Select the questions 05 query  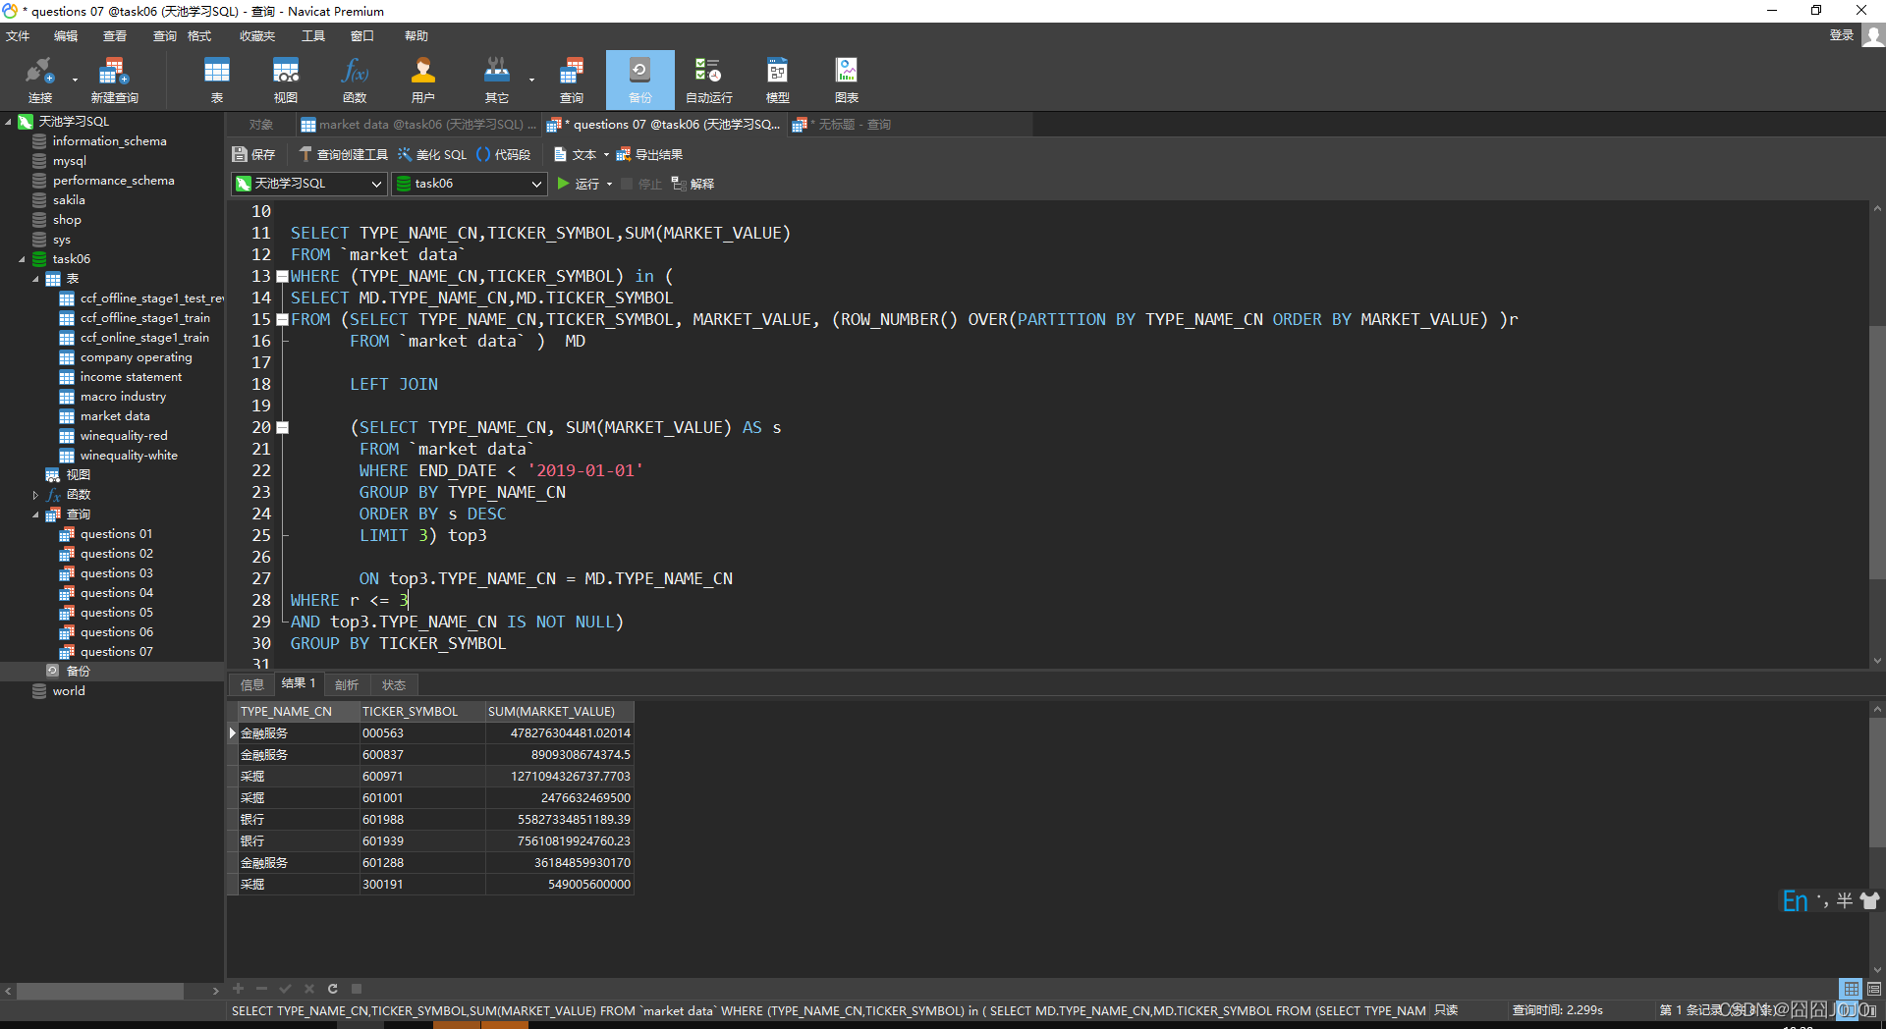pos(116,613)
